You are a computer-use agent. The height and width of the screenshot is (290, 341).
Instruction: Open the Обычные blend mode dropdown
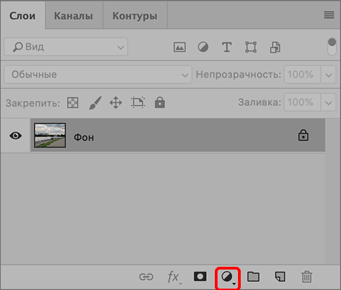pos(98,74)
